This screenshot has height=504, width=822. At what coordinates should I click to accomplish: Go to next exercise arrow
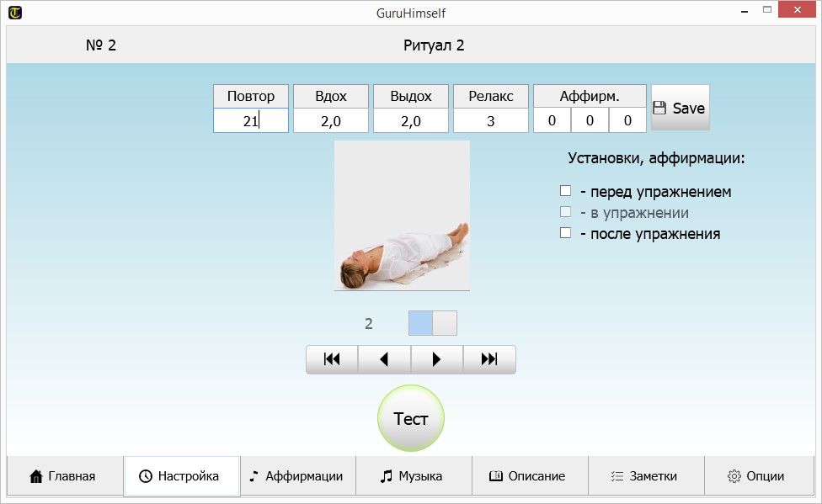pyautogui.click(x=436, y=359)
